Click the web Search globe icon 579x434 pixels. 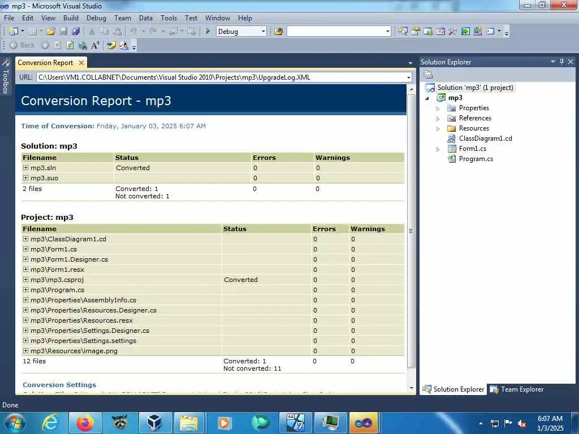click(83, 45)
